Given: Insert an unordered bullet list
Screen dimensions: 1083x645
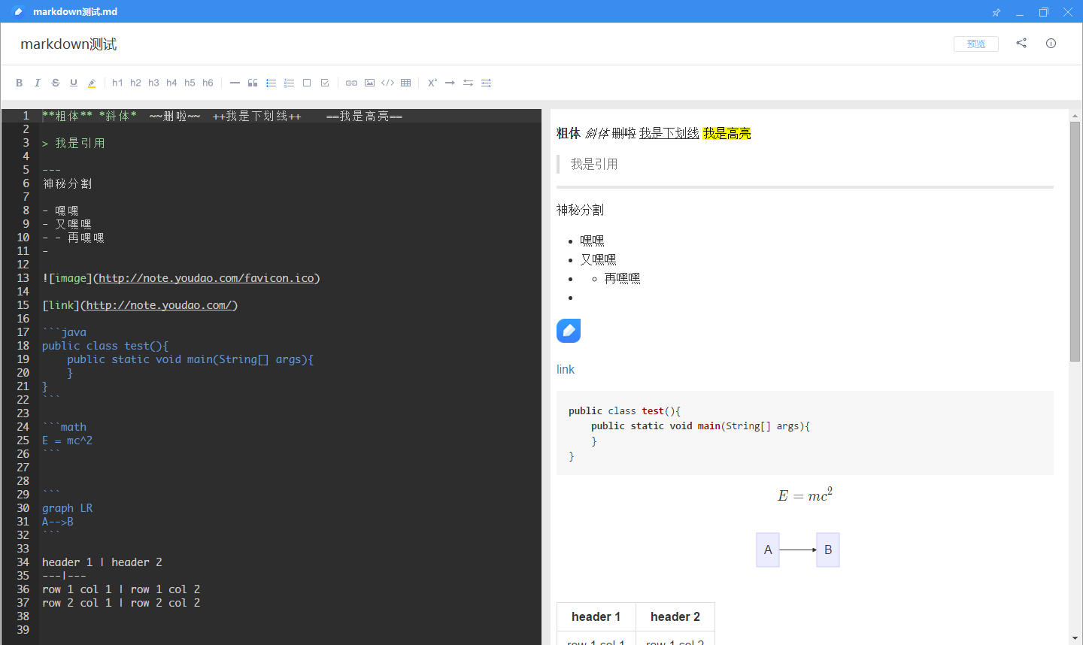Looking at the screenshot, I should 271,83.
